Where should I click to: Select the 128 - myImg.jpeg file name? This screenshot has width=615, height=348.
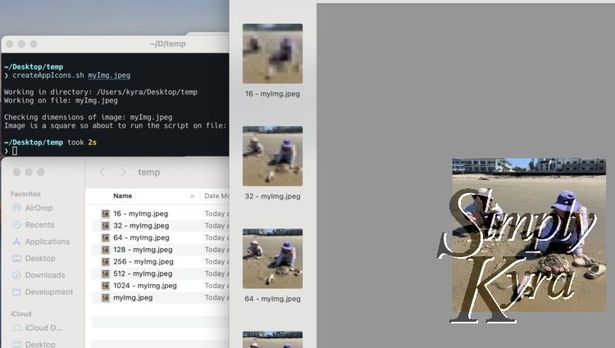click(143, 250)
